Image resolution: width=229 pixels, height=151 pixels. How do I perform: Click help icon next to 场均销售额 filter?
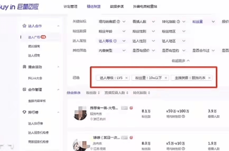point(118,22)
